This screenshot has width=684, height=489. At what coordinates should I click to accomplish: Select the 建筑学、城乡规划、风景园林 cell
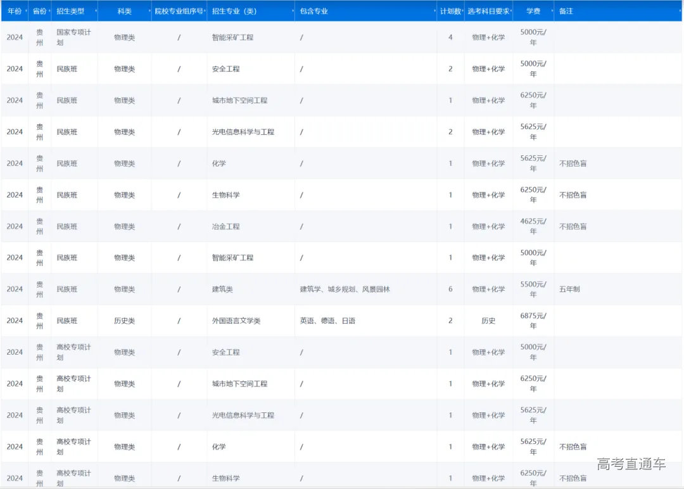click(345, 289)
